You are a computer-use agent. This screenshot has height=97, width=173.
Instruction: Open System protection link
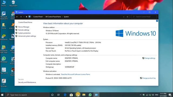tap(24, 33)
